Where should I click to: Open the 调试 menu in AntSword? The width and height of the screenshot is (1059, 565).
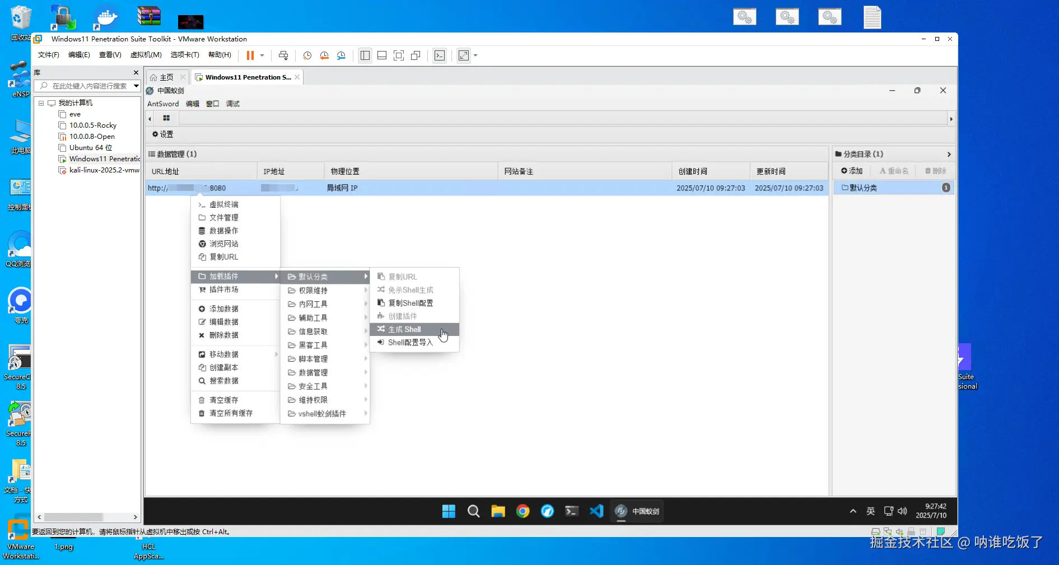click(x=233, y=104)
